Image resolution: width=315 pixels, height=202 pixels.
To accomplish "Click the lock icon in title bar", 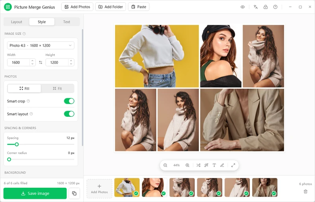I will click(x=265, y=7).
